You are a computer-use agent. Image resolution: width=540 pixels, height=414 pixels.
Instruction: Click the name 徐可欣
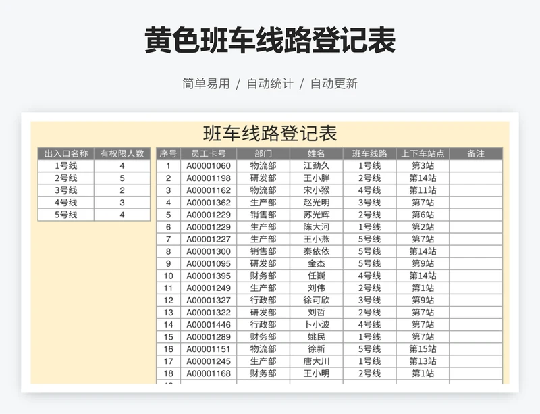317,301
